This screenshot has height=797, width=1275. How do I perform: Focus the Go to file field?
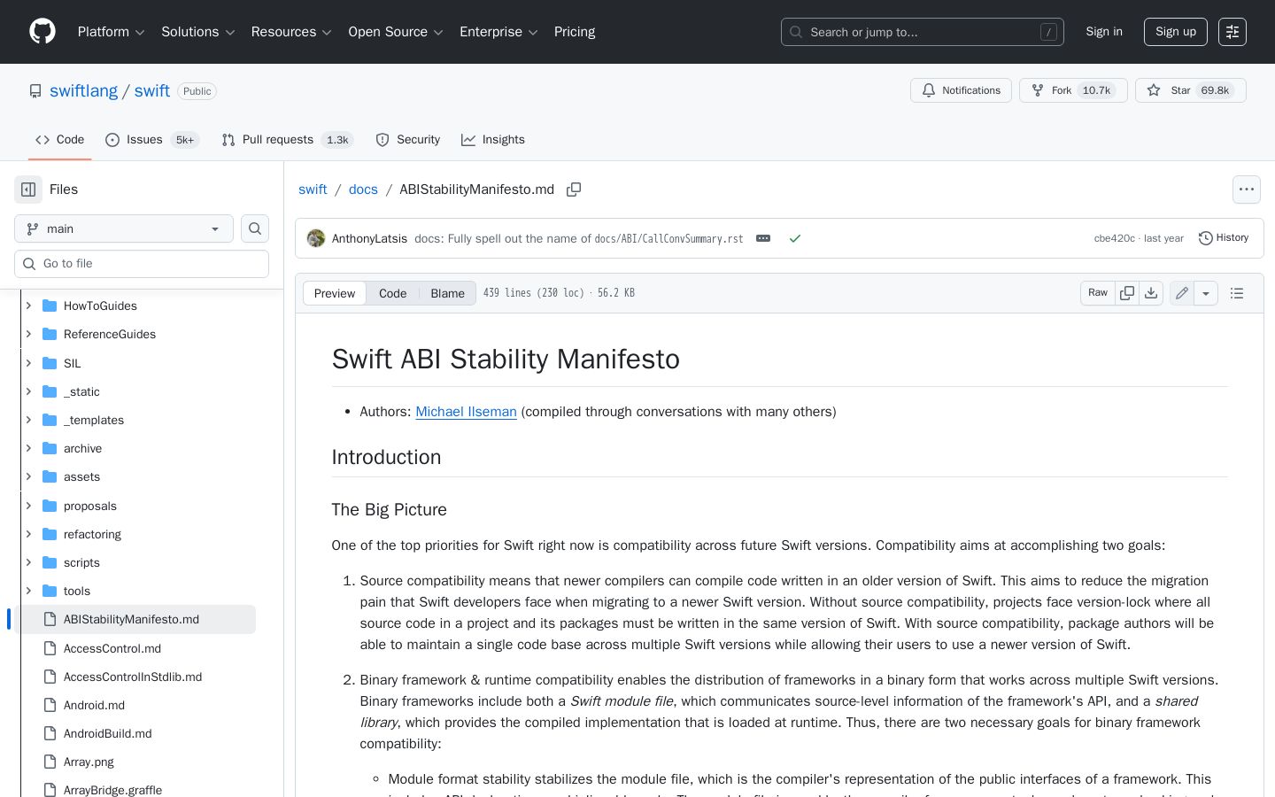click(142, 264)
